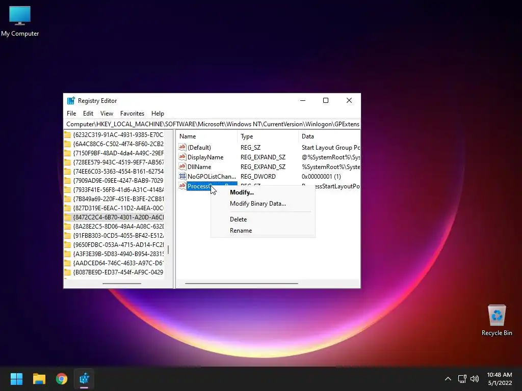Select key {6A4C88C6-C502-4f74-8F60 in tree
The image size is (522, 391).
(x=118, y=144)
